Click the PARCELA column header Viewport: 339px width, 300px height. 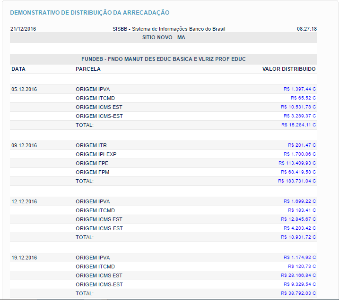pos(88,69)
